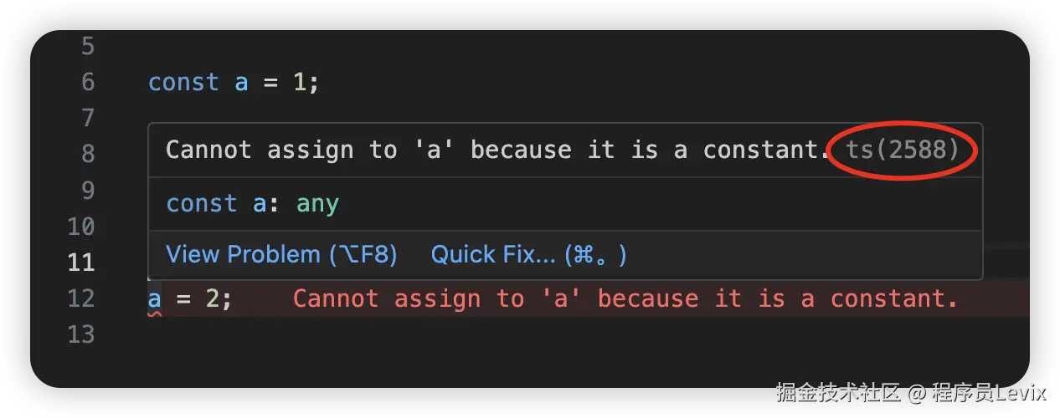Viewport: 1060px width, 418px height.
Task: Place cursor on the const keyword, line 6
Action: [x=183, y=82]
